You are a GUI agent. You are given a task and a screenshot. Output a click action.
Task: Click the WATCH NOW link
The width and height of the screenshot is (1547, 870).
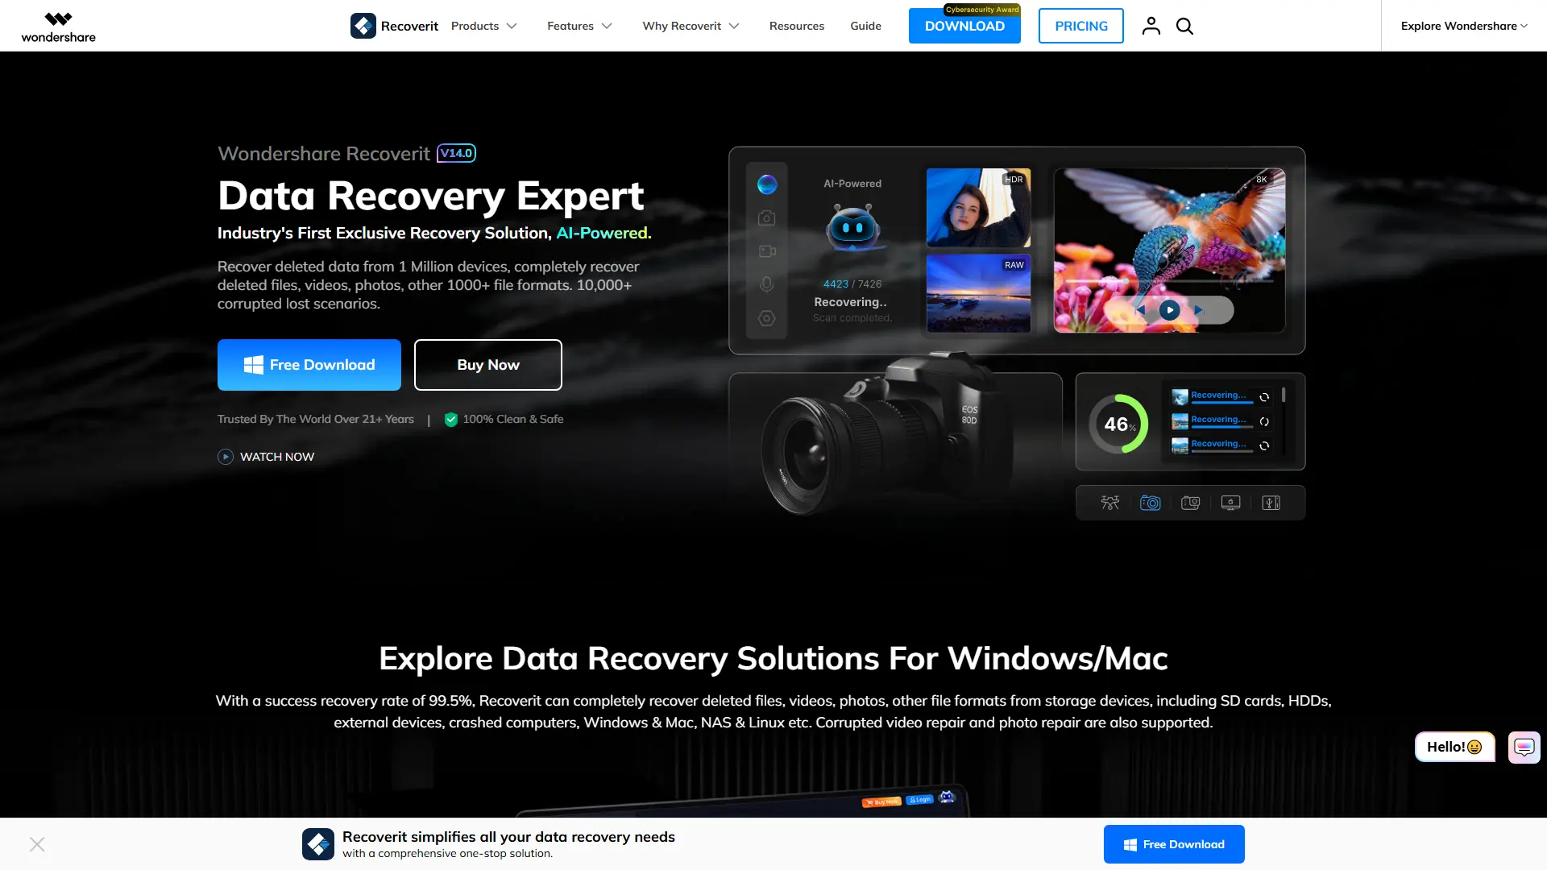tap(277, 457)
